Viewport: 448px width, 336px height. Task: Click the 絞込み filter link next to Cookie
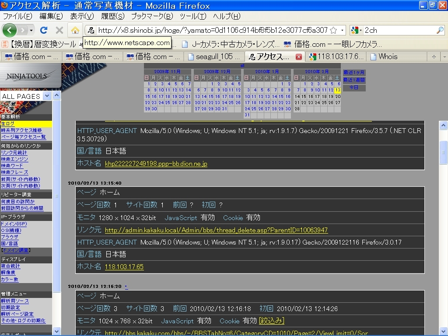click(272, 321)
